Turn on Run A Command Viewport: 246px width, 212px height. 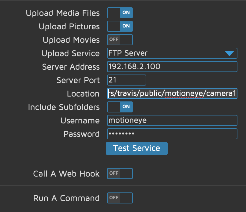point(120,198)
